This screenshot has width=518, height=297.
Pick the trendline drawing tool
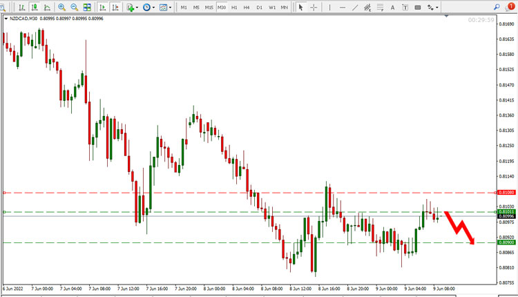(355, 7)
